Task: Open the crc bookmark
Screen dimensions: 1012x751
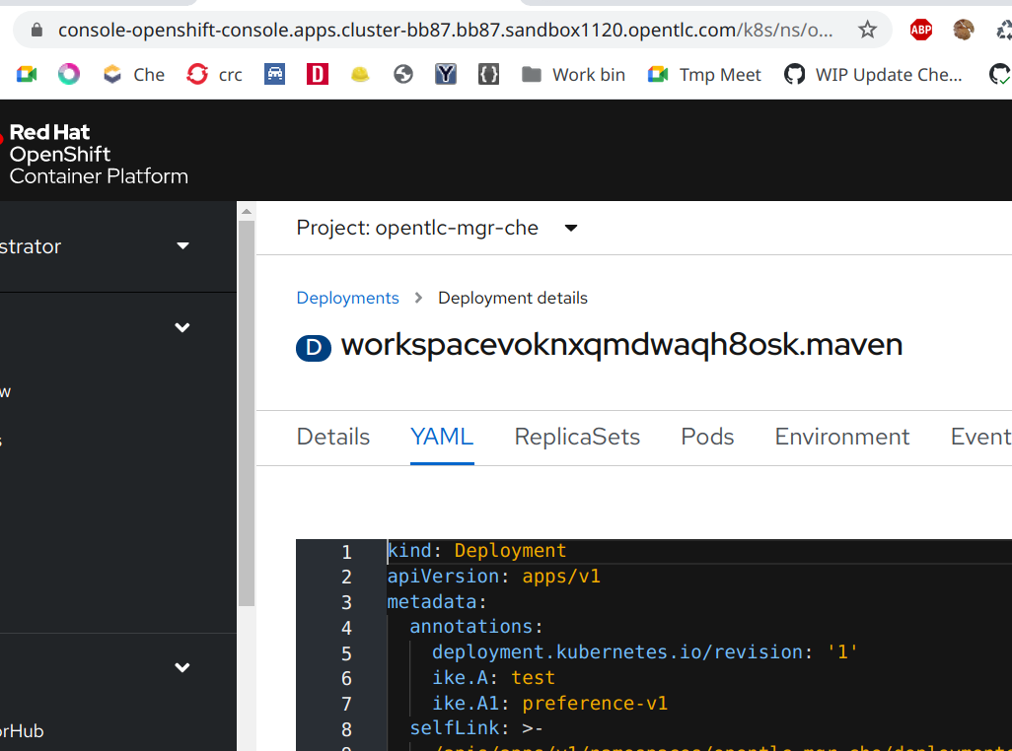Action: tap(214, 75)
